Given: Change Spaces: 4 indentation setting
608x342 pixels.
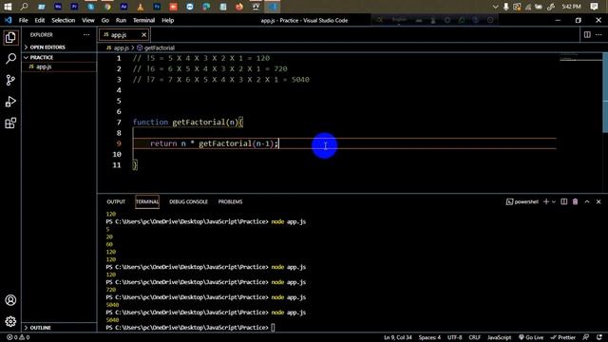Looking at the screenshot, I should click(429, 337).
